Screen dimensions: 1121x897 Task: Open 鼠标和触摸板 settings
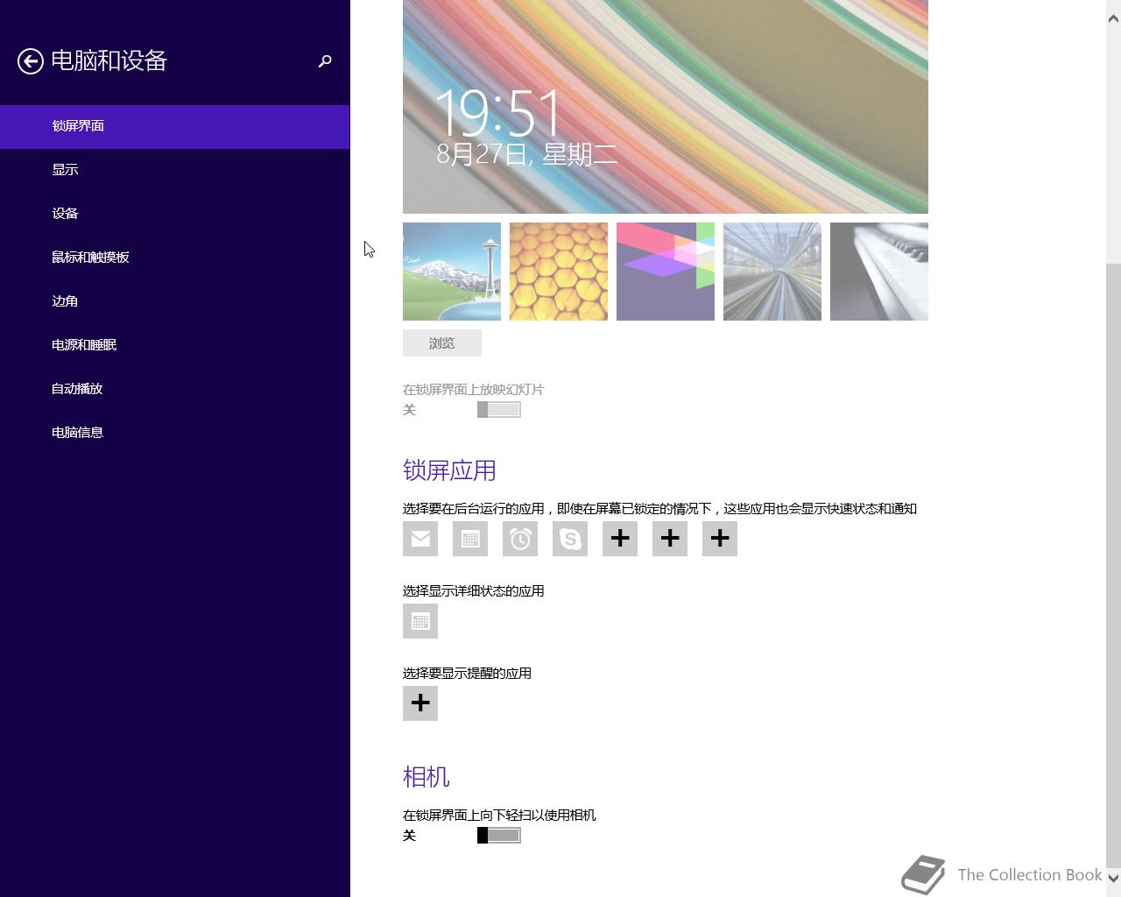click(x=175, y=258)
